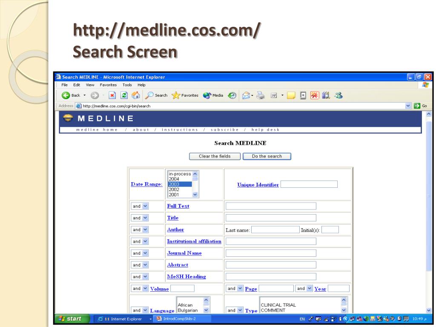Screen dimensions: 436x327
Task: Open the operator dropdown beside Volume
Action: (x=140, y=288)
